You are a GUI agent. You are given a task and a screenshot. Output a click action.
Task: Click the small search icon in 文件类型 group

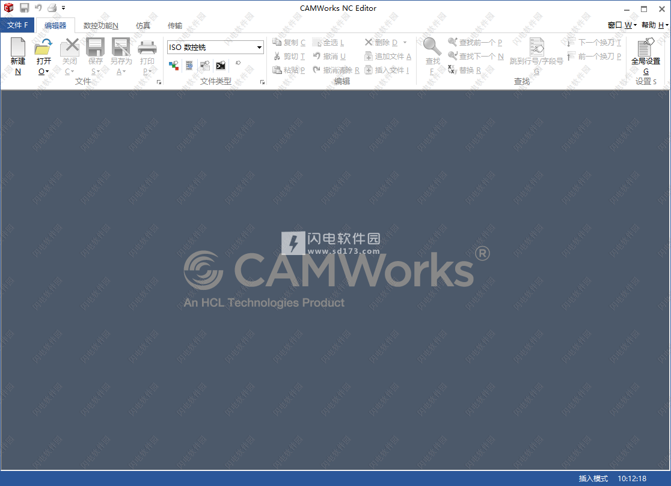pyautogui.click(x=238, y=63)
